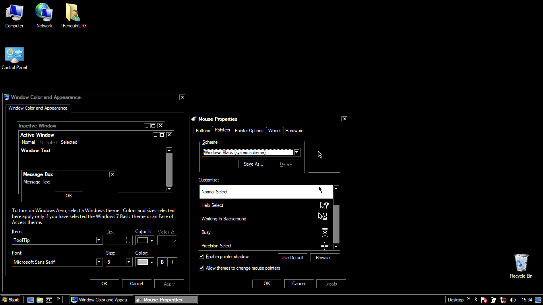Select Working In Background pointer row
Image resolution: width=543 pixels, height=305 pixels.
266,219
